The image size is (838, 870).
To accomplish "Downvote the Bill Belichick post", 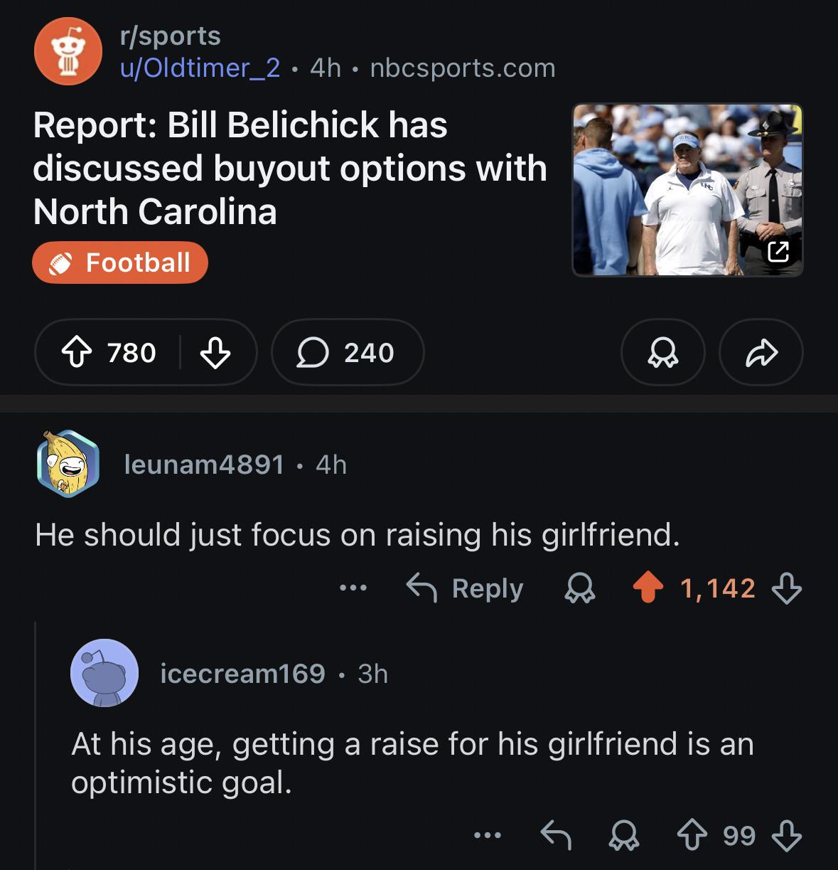I will click(x=215, y=352).
